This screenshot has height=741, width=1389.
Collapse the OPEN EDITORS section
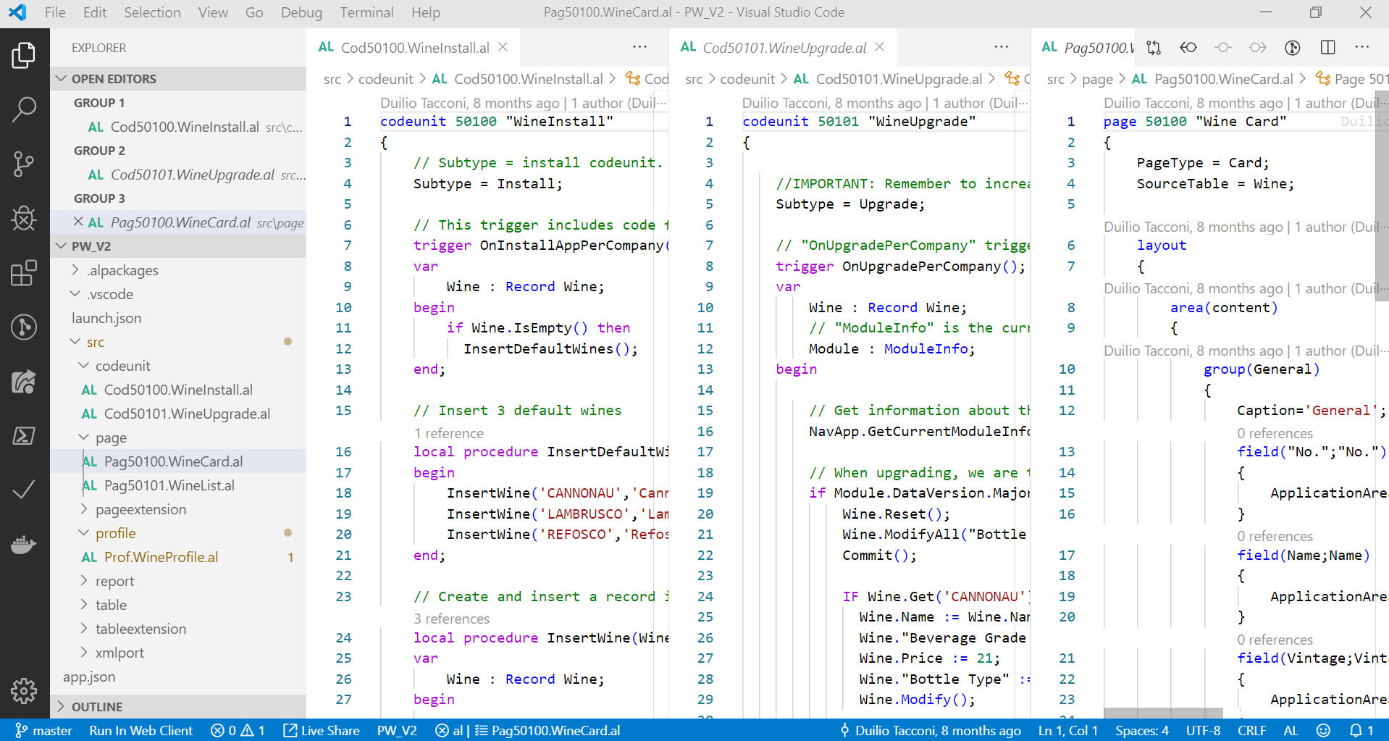click(x=178, y=78)
